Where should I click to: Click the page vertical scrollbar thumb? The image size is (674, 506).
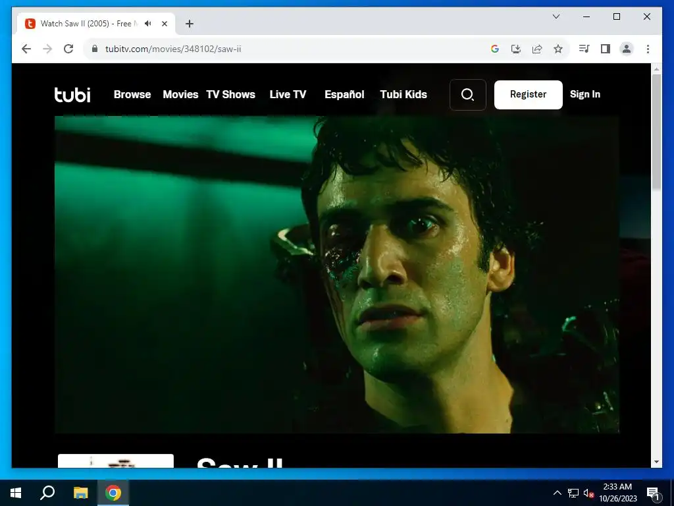(656, 131)
